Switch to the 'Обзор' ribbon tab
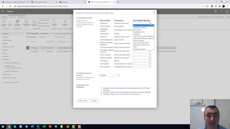This screenshot has width=230, height=129. (x=4, y=17)
